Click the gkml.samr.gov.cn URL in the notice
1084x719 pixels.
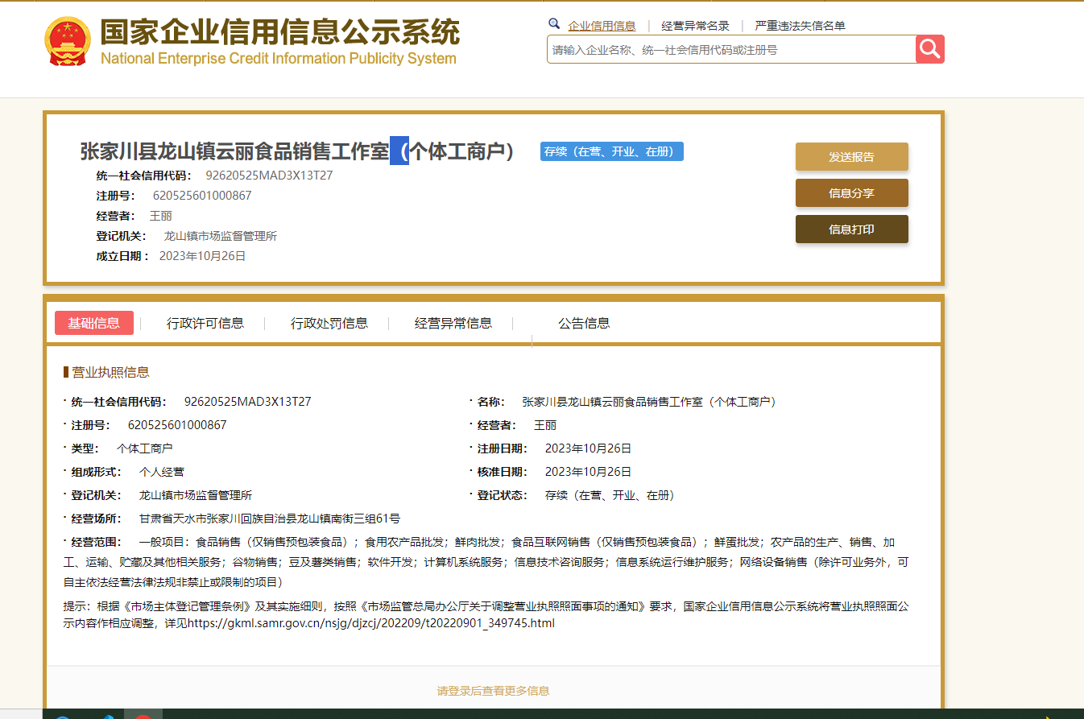371,623
